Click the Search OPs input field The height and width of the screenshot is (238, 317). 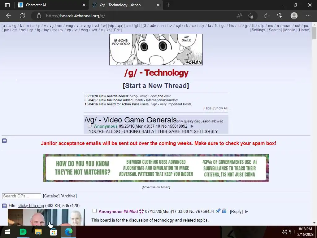(x=22, y=196)
